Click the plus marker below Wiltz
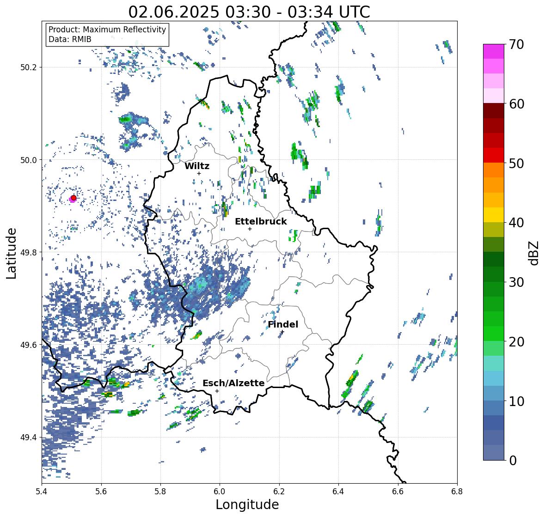 click(199, 173)
